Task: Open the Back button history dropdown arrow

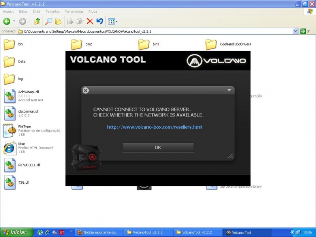Action: 14,21
